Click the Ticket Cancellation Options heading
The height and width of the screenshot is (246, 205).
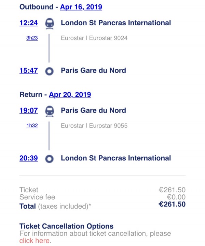coord(66,226)
